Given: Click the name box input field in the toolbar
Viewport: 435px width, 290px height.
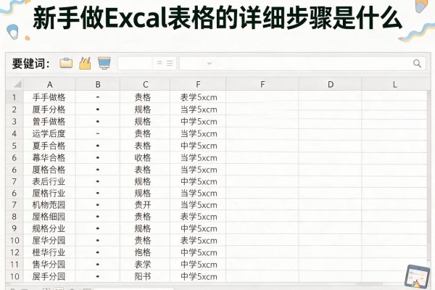Looking at the screenshot, I should pyautogui.click(x=135, y=64).
